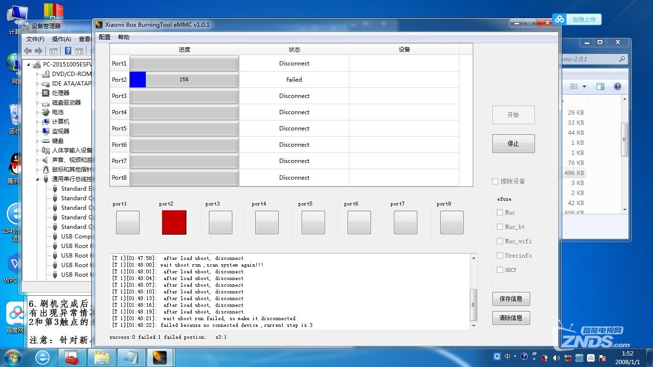Click the port5 gray status indicator
Viewport: 653px width, 367px height.
point(313,223)
